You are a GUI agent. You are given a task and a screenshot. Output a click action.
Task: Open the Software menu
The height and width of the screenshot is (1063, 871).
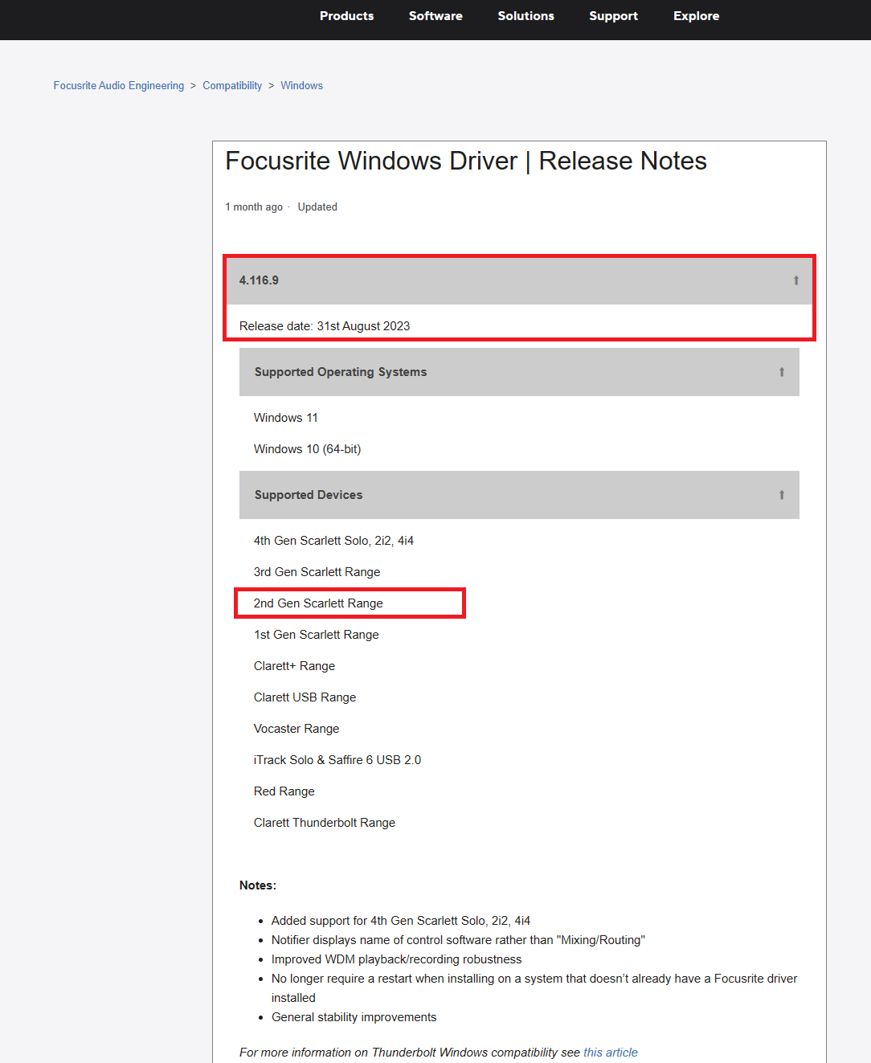click(x=435, y=16)
